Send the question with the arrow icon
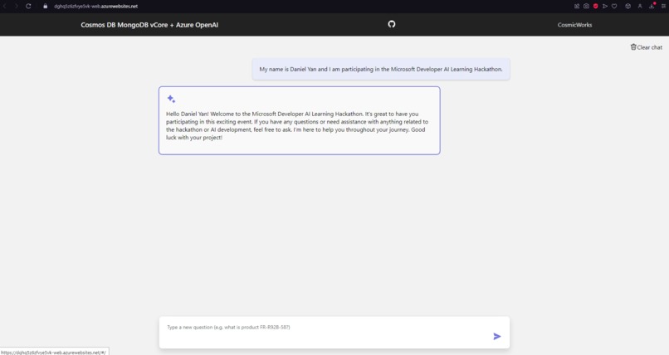Screen dimensions: 669x355 [496, 336]
